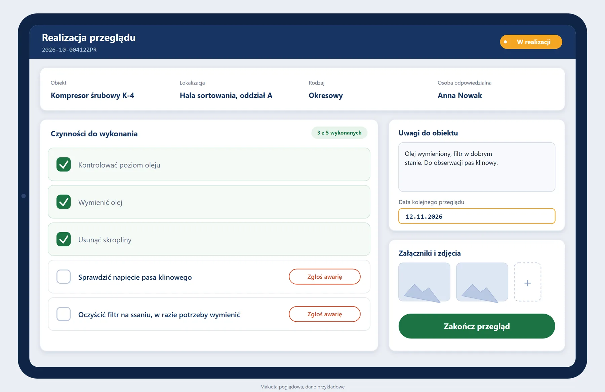Report failure for pas klinowy task
Image resolution: width=605 pixels, height=392 pixels.
point(325,277)
